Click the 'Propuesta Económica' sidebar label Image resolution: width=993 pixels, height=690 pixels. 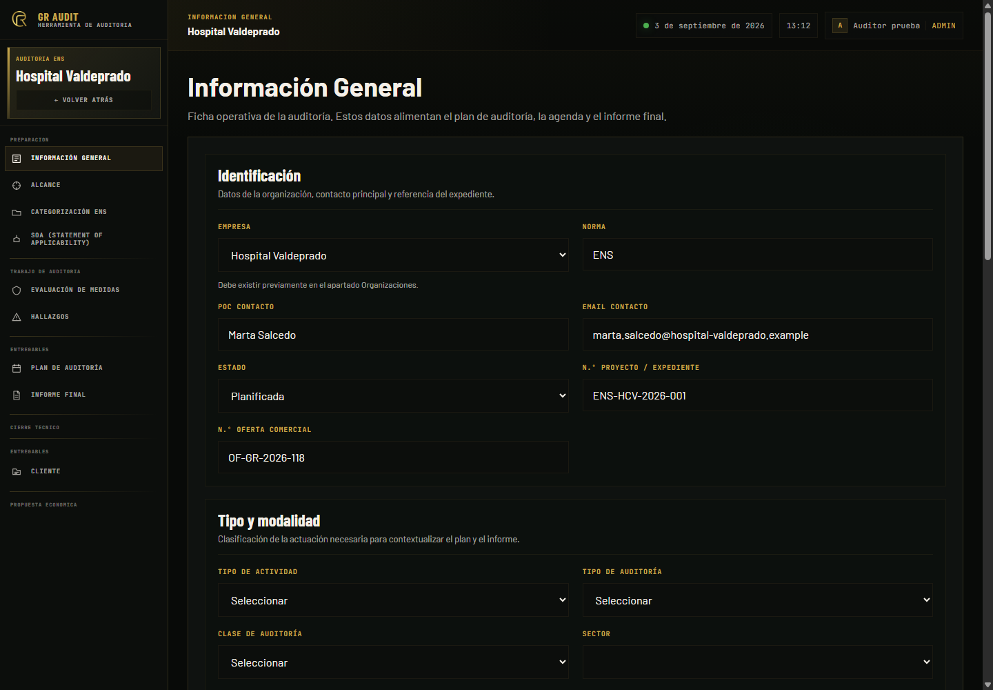tap(43, 505)
